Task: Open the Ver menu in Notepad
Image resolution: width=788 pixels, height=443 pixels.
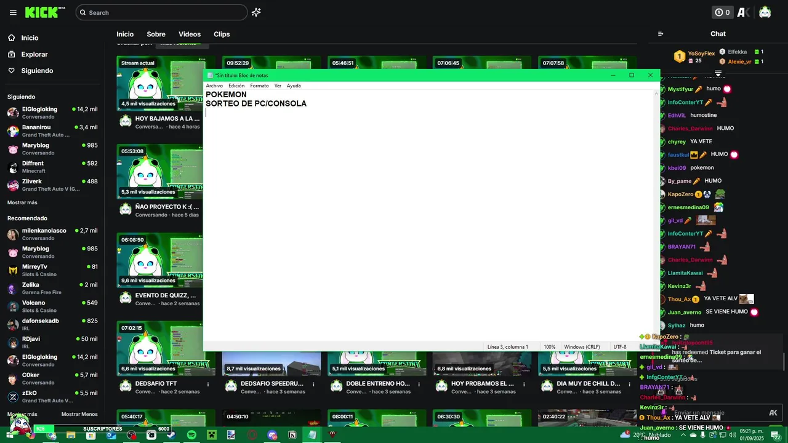Action: pos(278,86)
